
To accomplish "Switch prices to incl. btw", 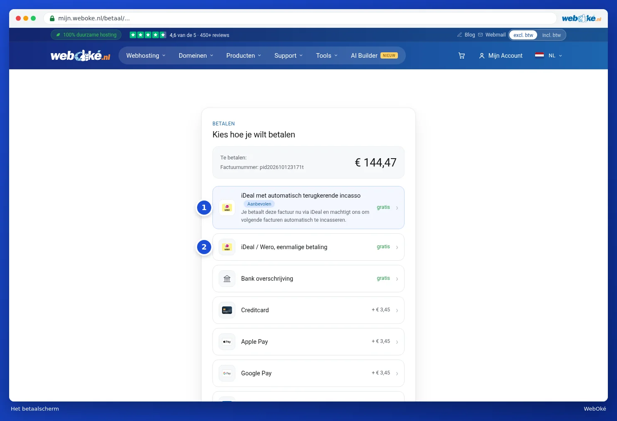I will (x=551, y=35).
